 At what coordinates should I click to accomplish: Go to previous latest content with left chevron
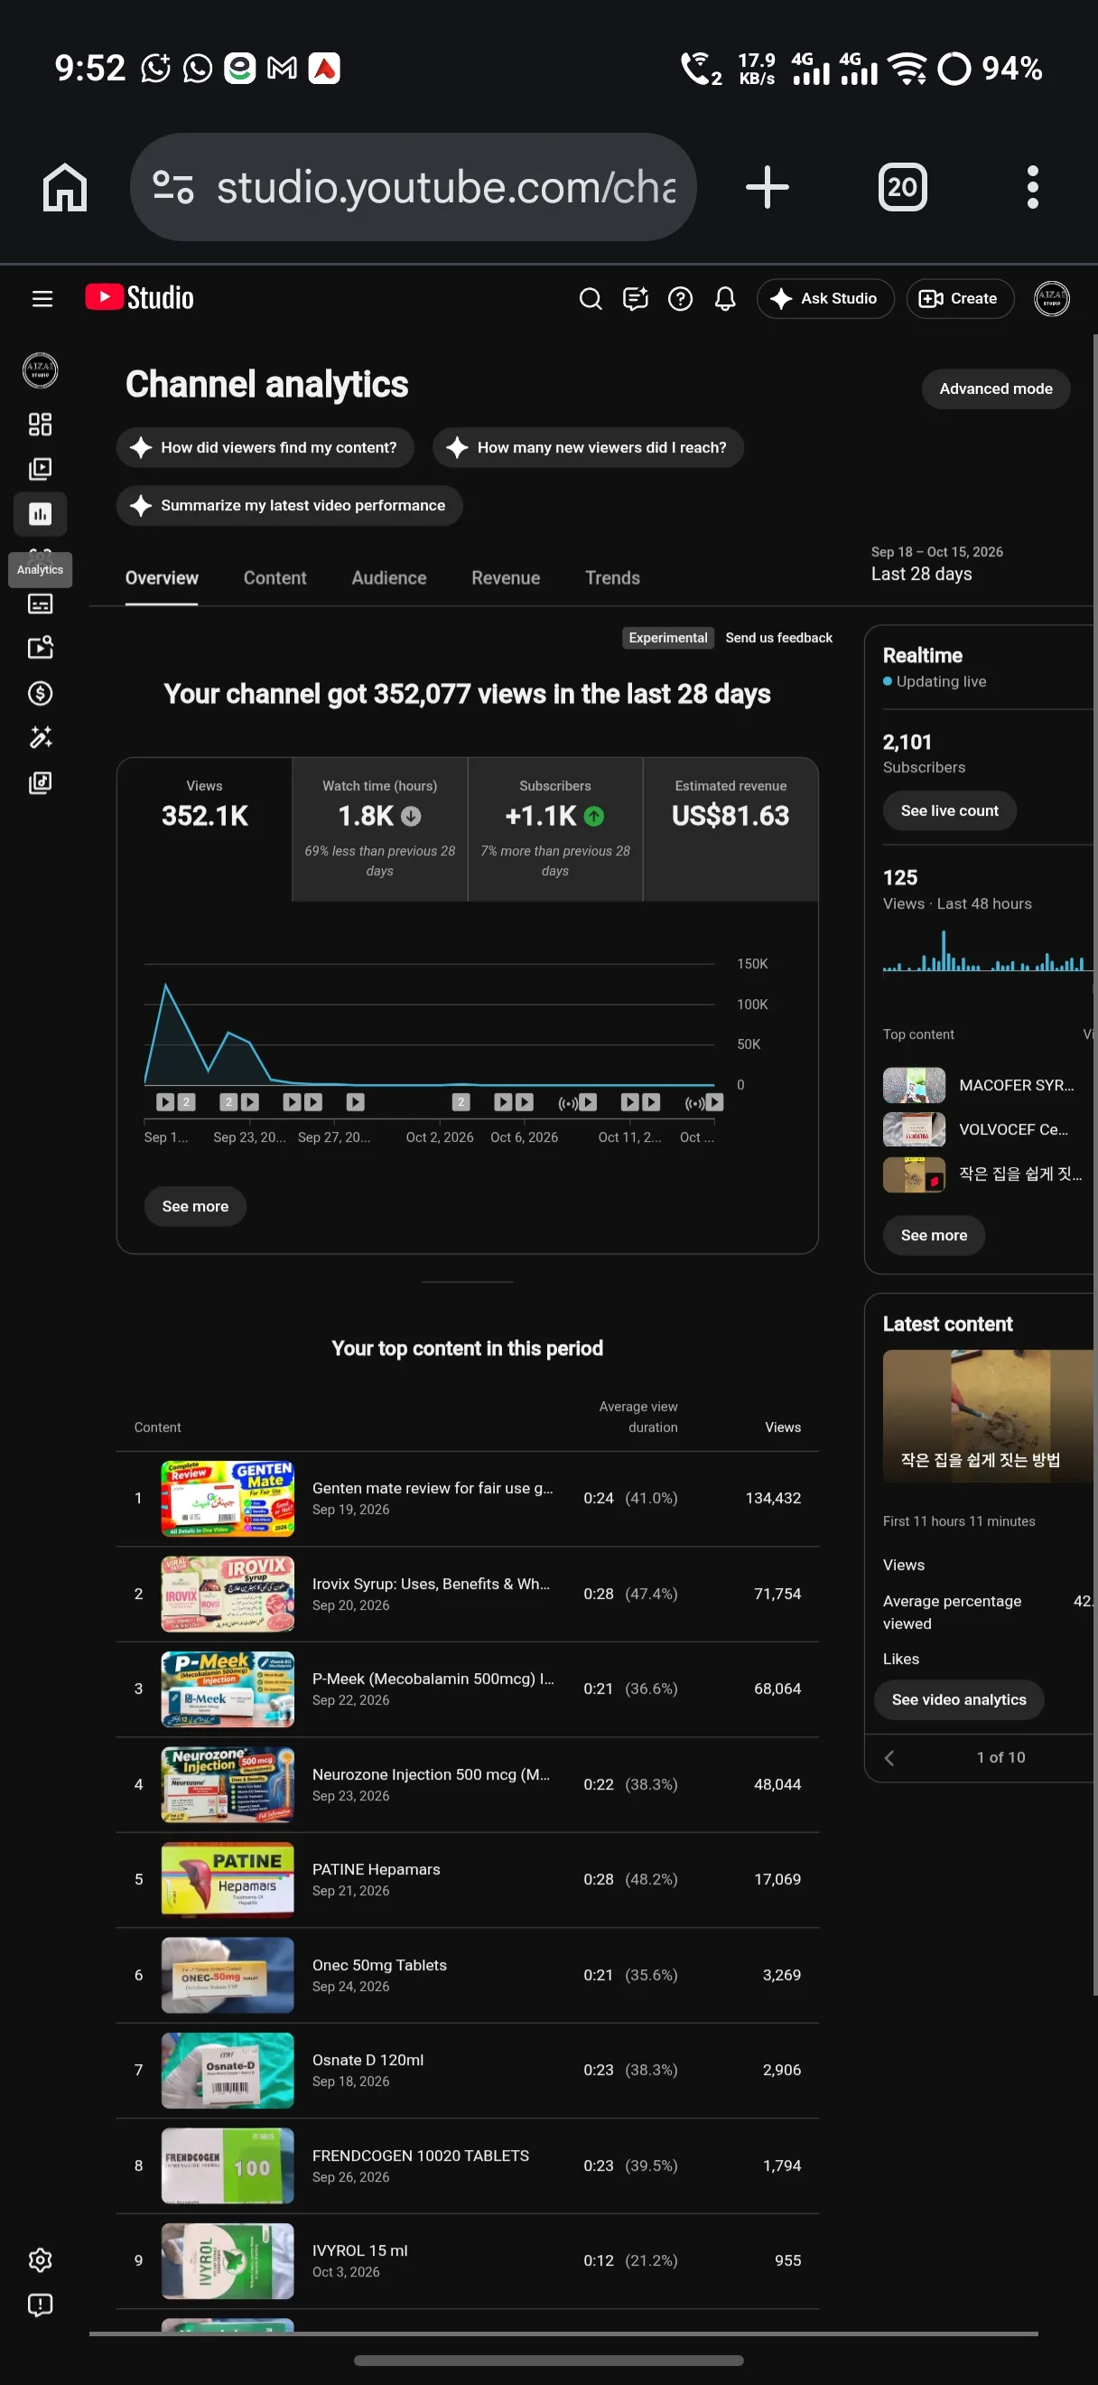889,1757
